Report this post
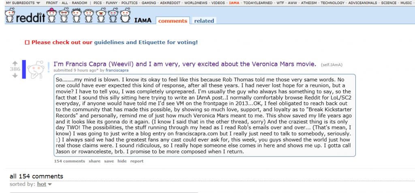 click(137, 161)
